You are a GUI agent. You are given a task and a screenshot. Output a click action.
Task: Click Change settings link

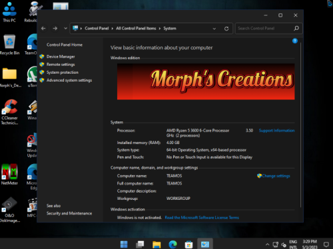tap(276, 176)
